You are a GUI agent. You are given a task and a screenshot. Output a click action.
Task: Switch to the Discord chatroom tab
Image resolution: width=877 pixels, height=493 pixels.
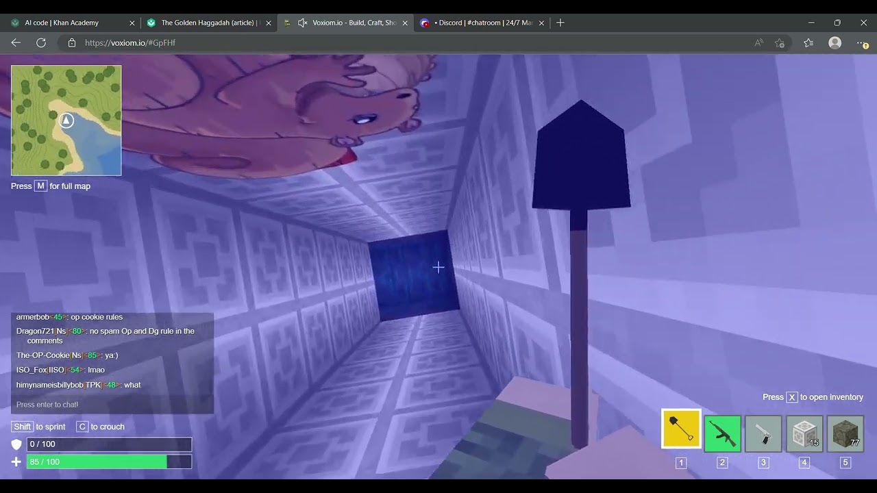[482, 23]
